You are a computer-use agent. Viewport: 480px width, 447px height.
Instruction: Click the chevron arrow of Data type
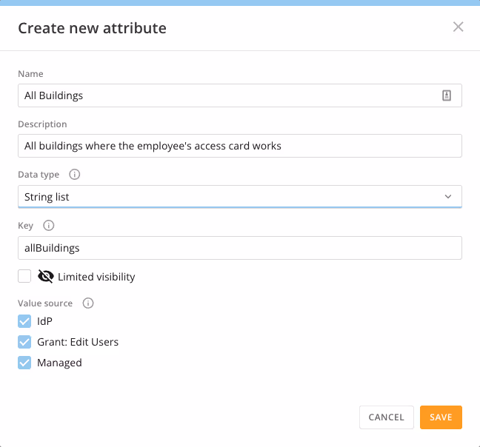[x=448, y=197]
